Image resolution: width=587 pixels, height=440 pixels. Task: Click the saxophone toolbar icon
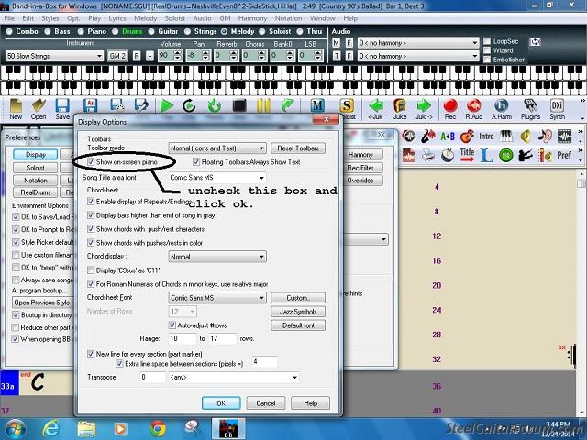(x=428, y=137)
